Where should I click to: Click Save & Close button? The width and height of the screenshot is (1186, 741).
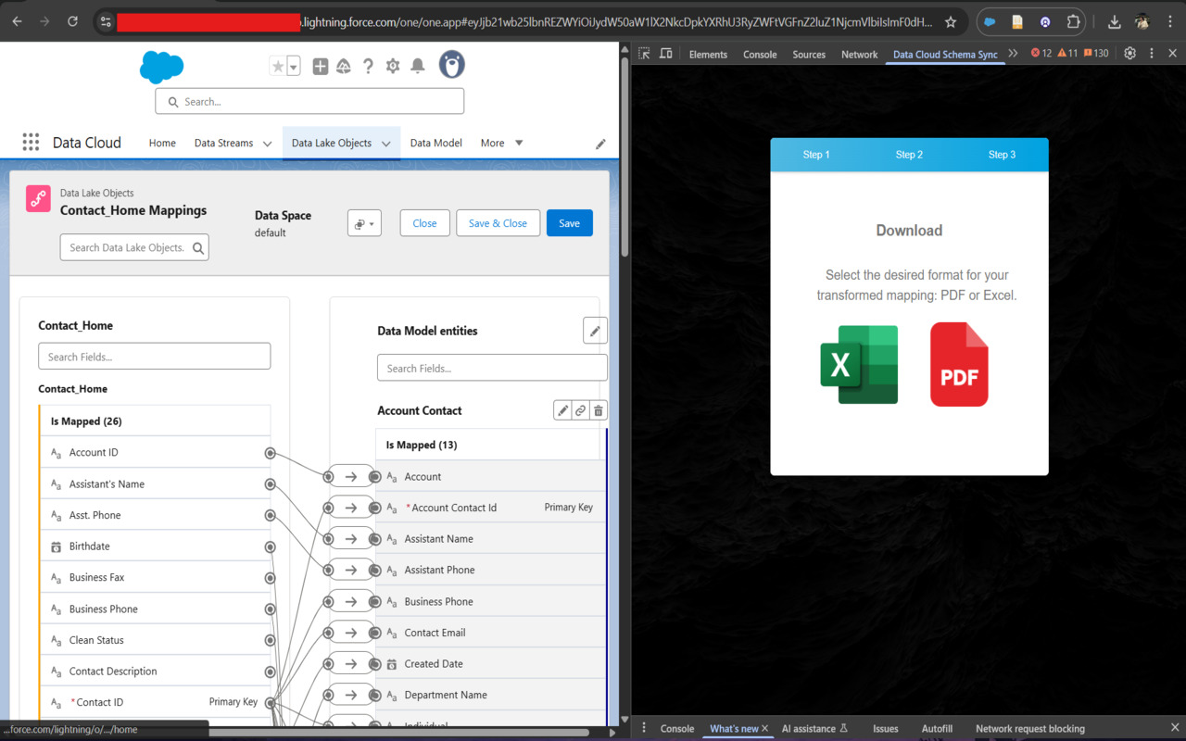[498, 223]
